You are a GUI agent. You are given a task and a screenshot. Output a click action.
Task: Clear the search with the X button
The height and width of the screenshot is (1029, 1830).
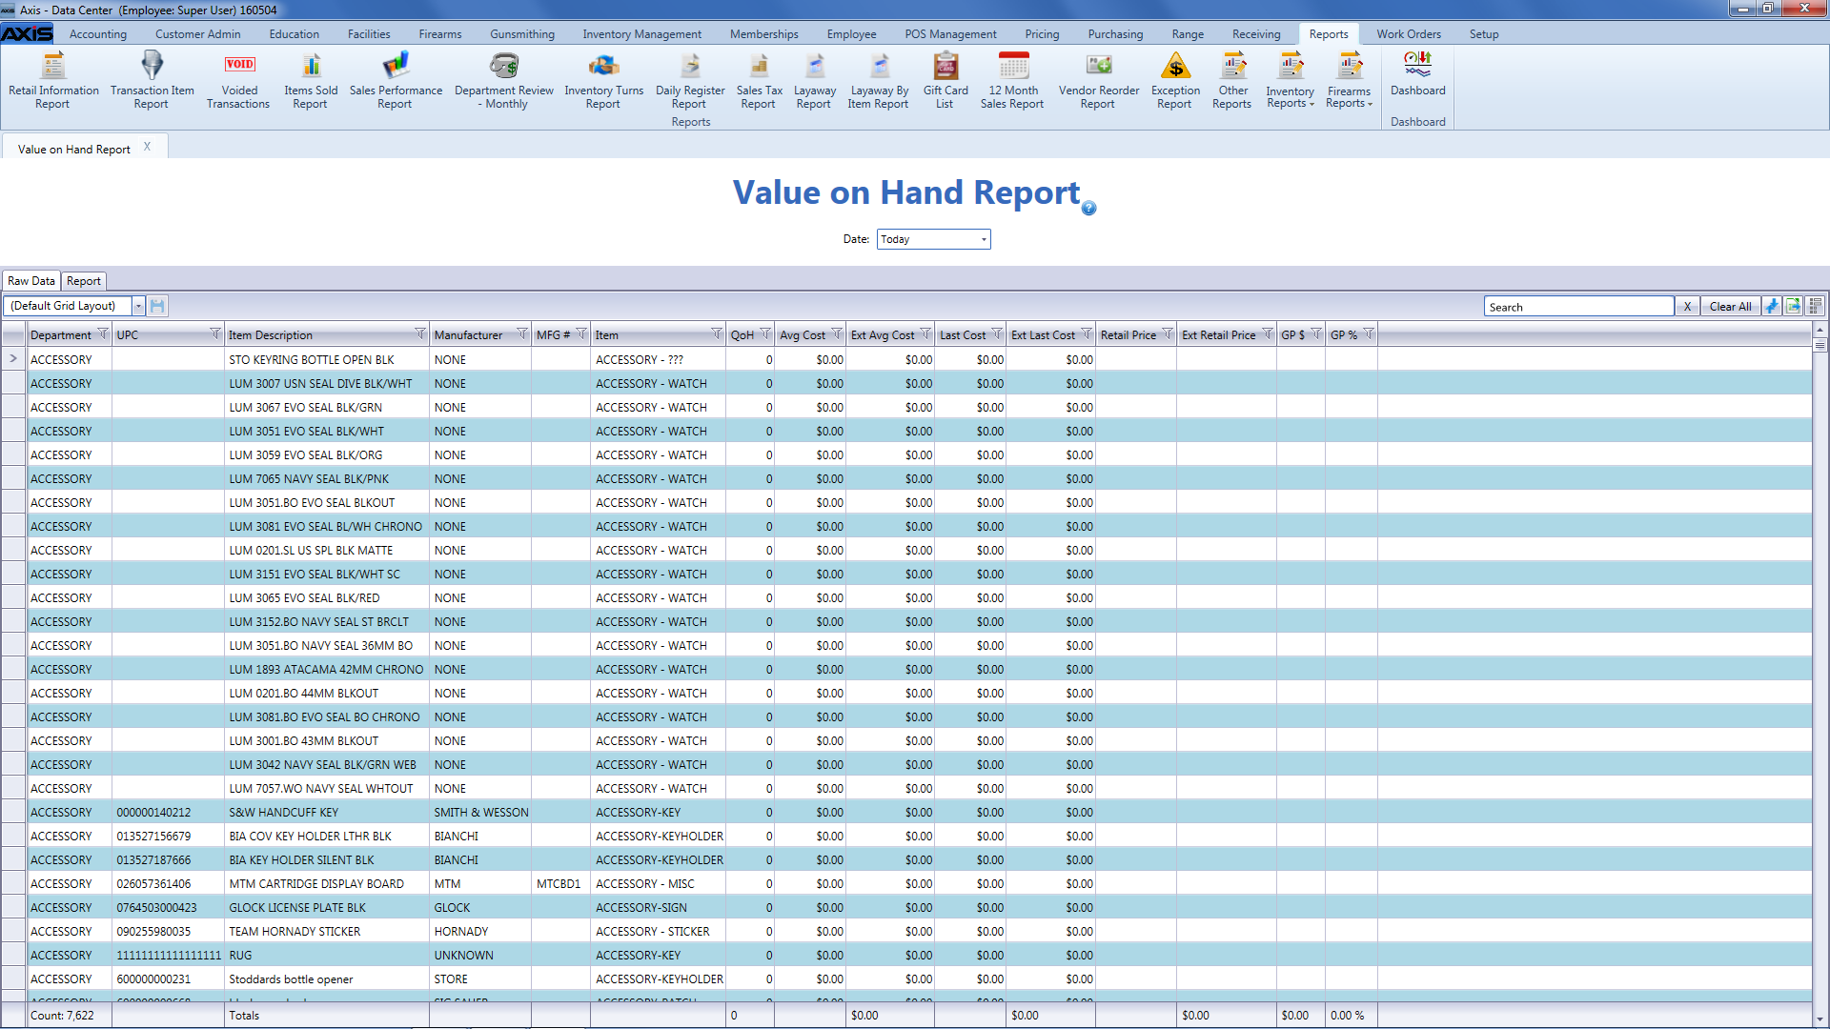tap(1687, 307)
